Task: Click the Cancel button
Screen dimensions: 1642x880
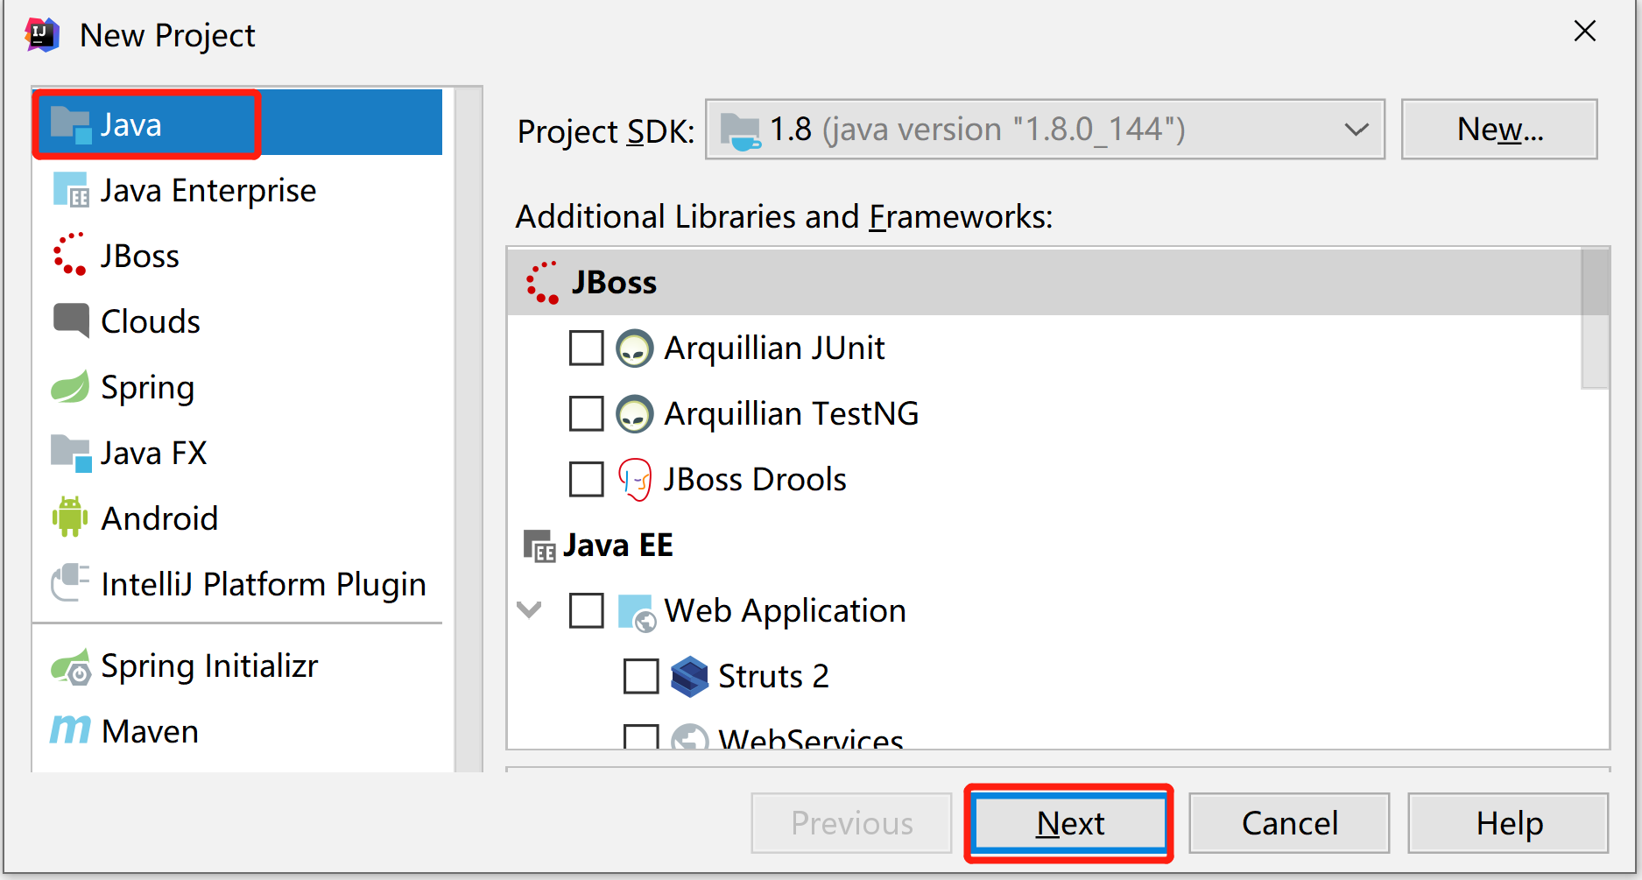Action: coord(1289,823)
